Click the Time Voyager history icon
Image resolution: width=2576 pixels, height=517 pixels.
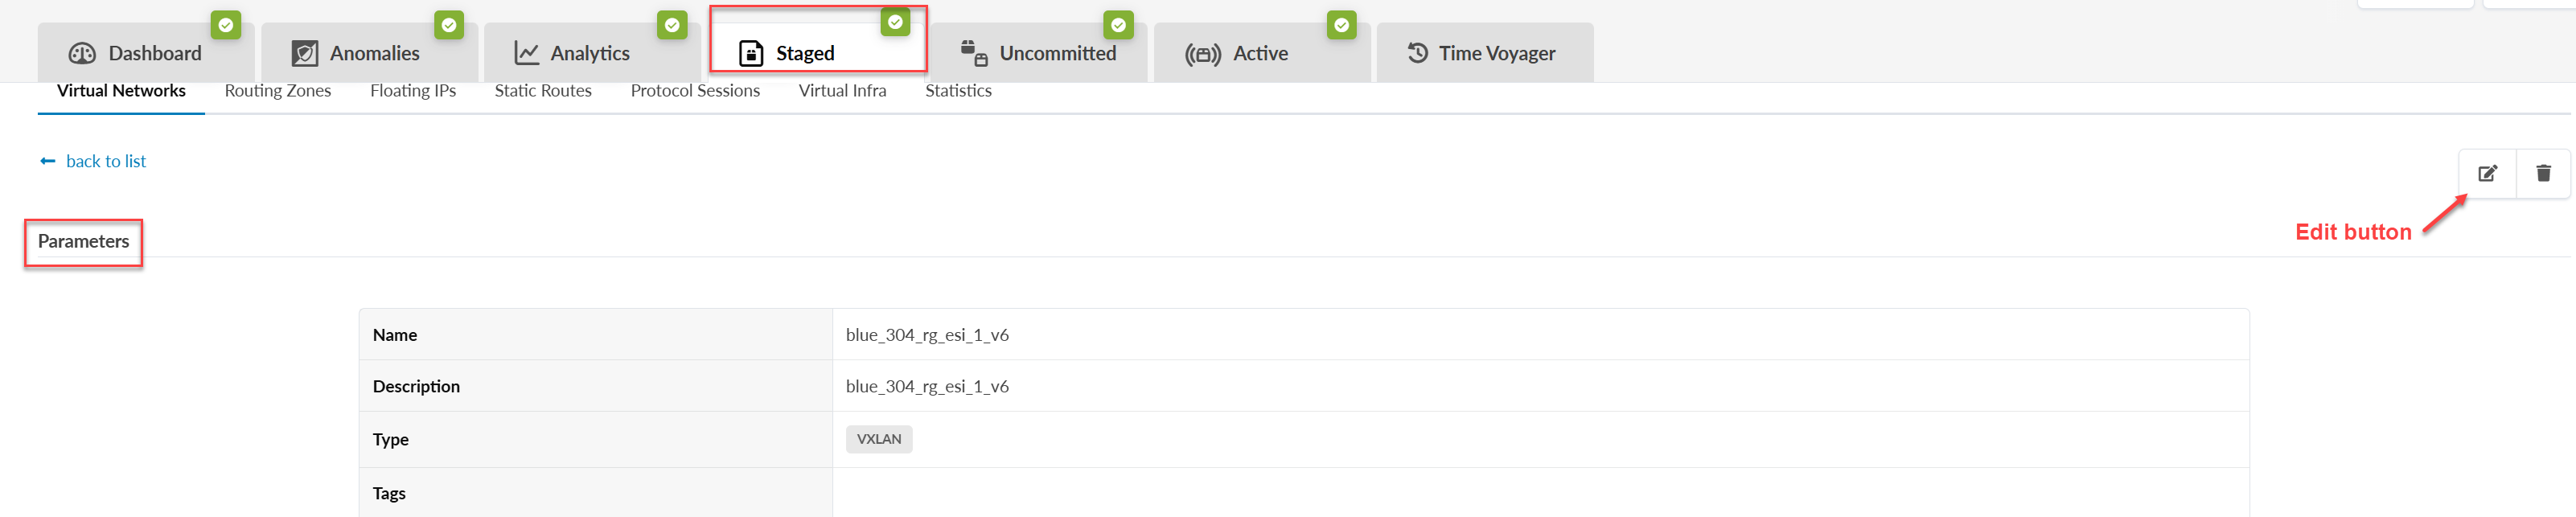1417,53
